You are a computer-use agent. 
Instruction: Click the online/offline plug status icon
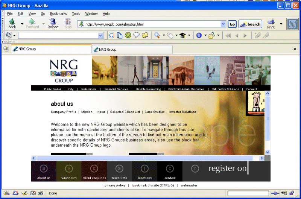click(x=275, y=193)
